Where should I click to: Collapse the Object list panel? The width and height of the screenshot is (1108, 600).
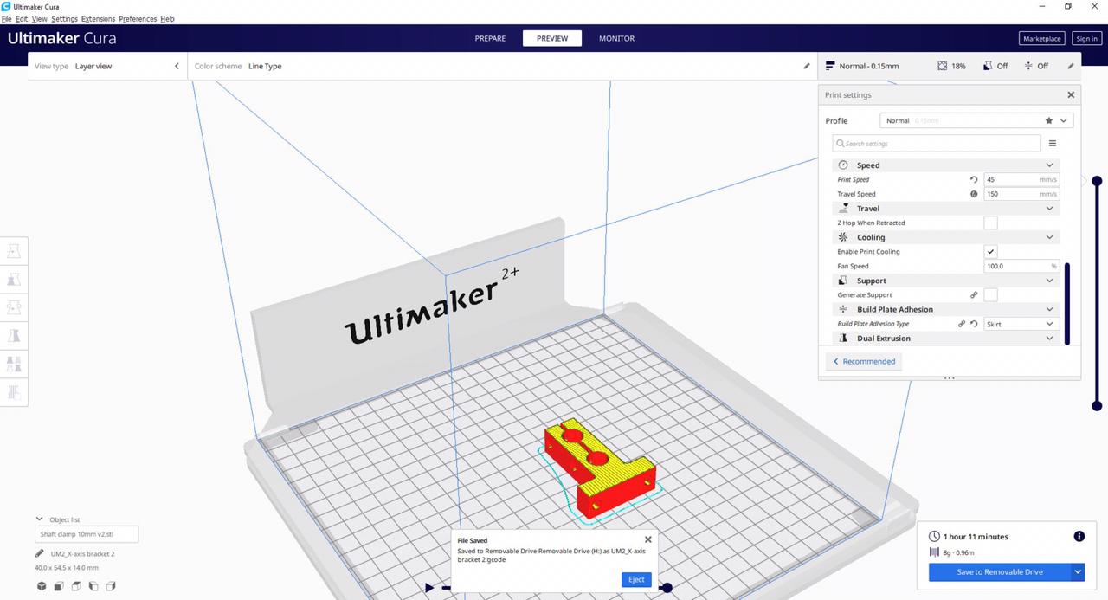39,519
